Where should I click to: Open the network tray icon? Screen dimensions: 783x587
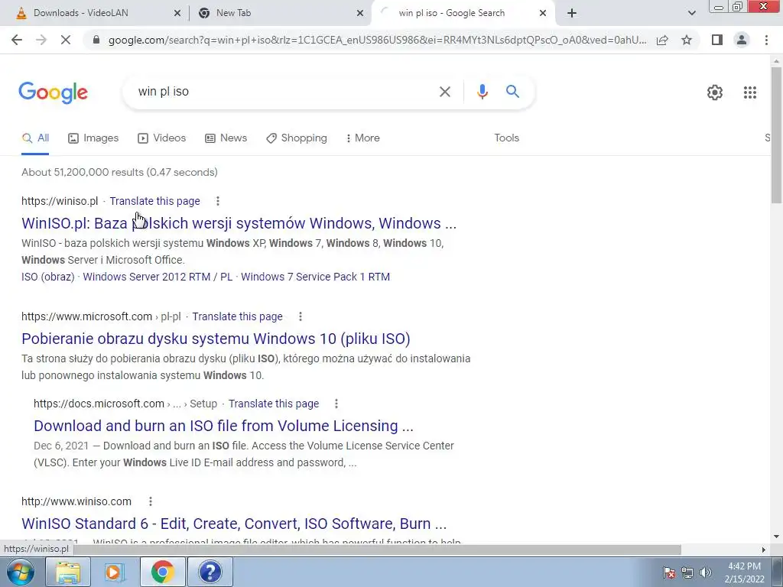[687, 572]
